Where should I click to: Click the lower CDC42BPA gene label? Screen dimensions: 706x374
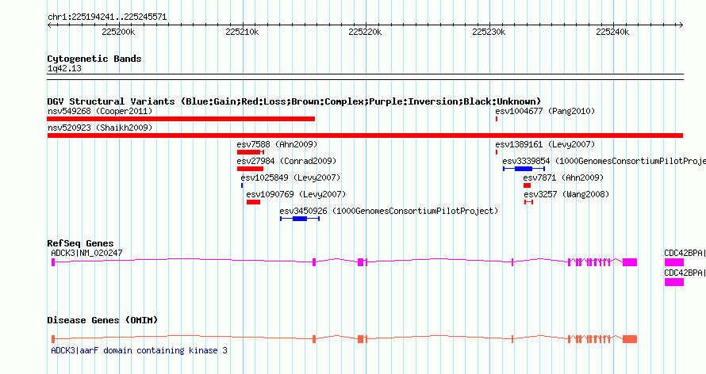click(x=685, y=273)
